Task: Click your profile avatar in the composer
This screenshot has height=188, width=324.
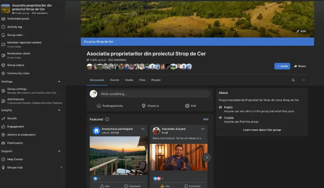Action: point(93,94)
